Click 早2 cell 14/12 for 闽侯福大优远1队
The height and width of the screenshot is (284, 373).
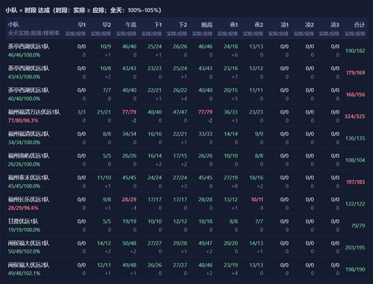[104, 243]
